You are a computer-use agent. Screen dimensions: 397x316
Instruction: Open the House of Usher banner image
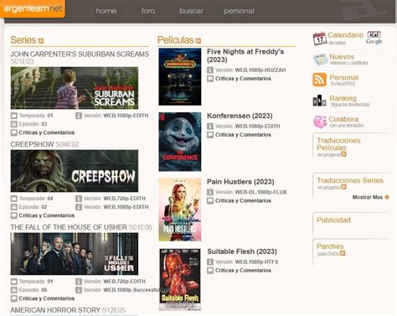pos(75,254)
